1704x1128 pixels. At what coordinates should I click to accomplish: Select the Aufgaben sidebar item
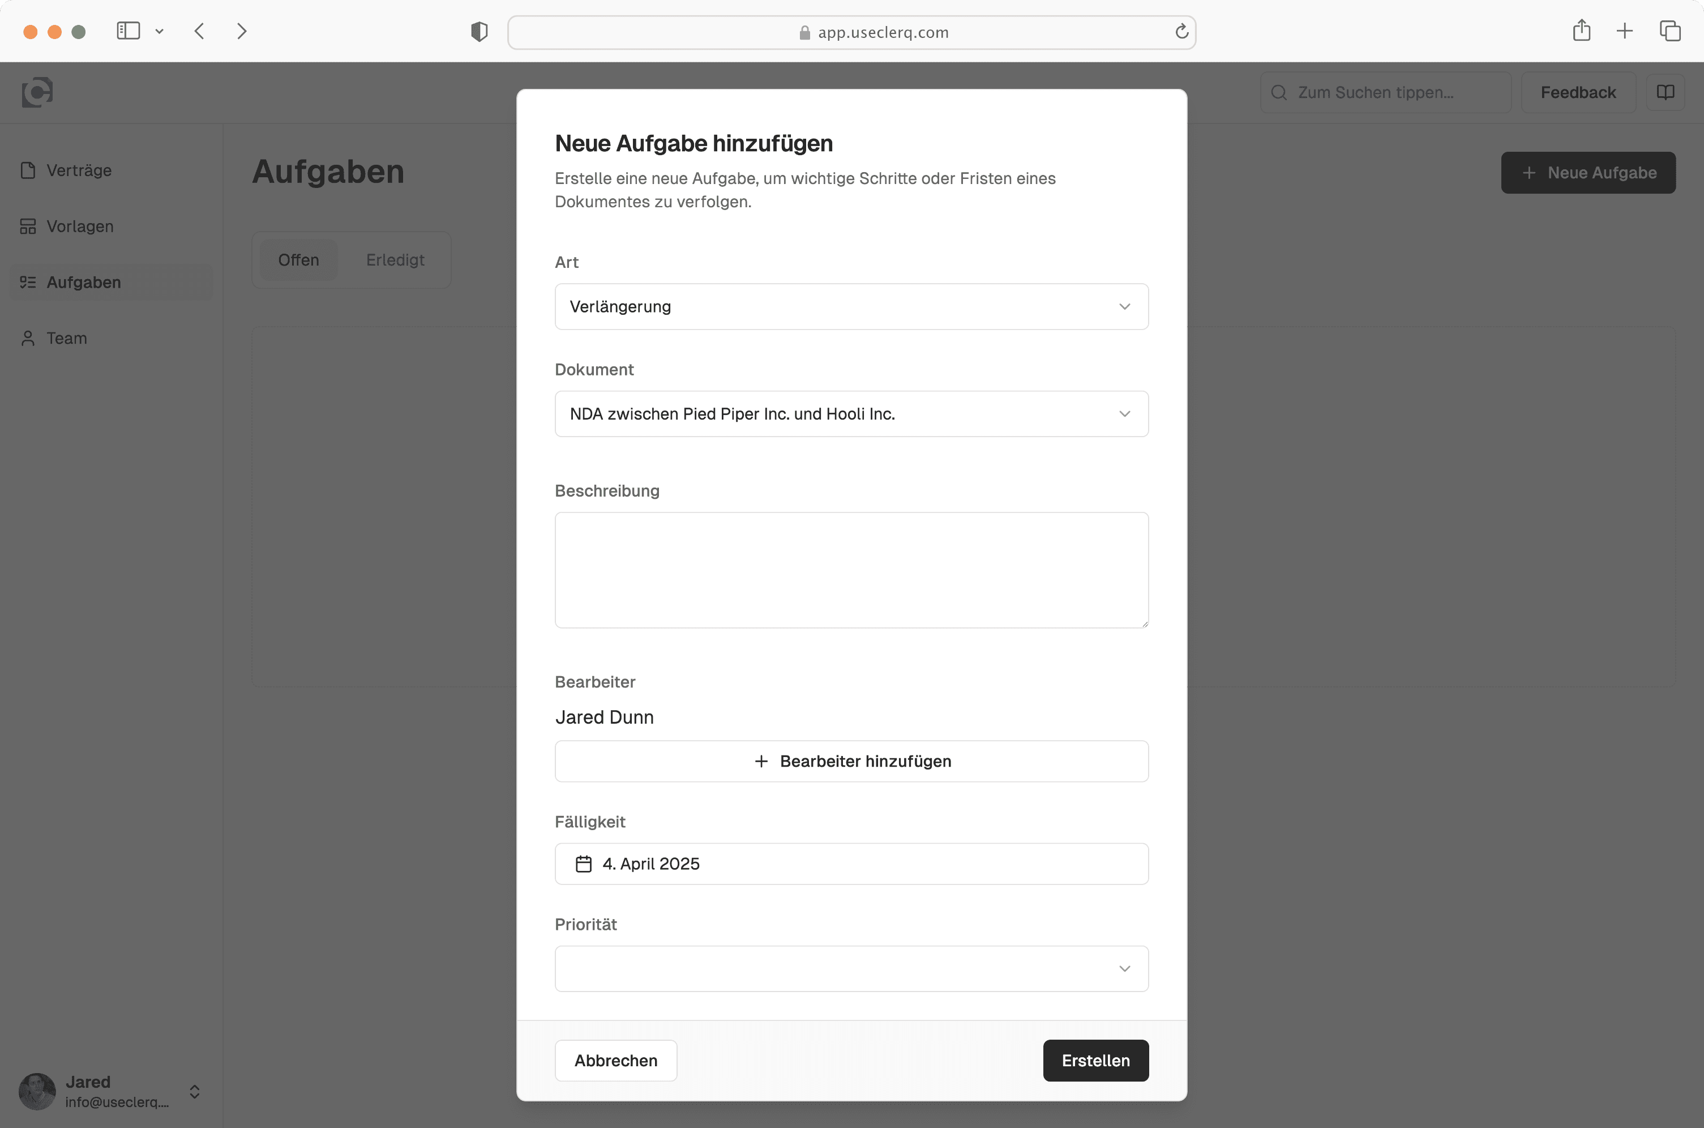coord(112,282)
